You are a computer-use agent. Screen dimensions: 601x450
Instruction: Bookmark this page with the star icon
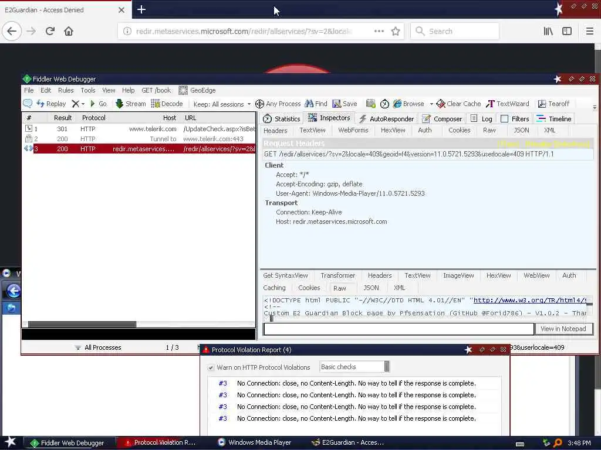(396, 31)
